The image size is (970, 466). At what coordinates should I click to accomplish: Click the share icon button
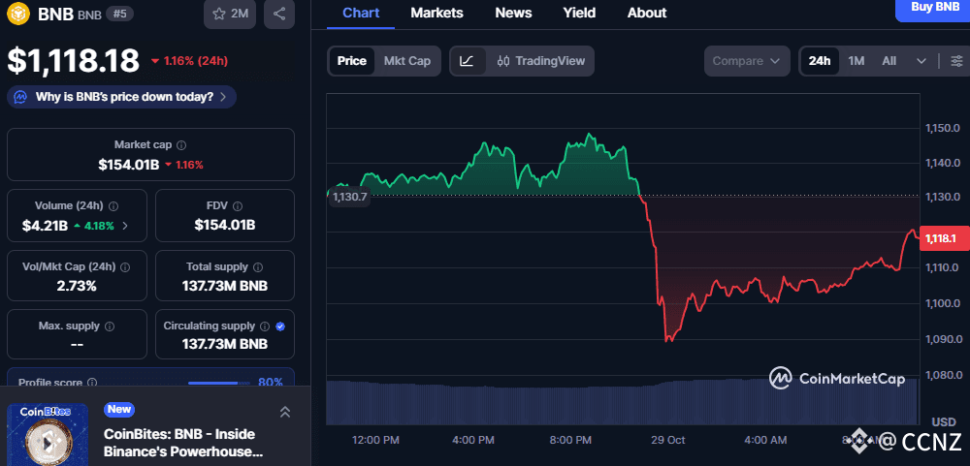pyautogui.click(x=279, y=14)
